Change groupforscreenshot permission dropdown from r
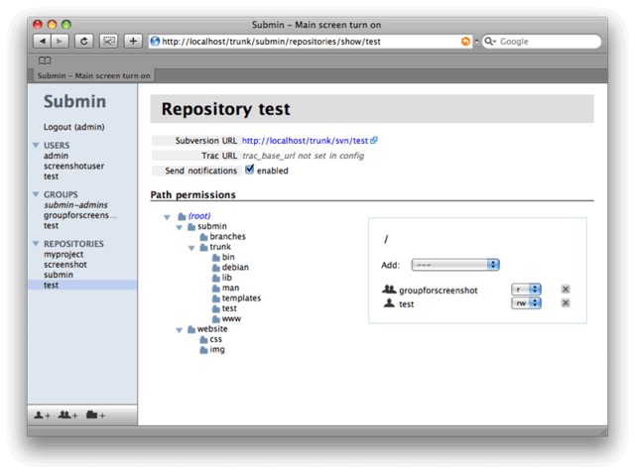Image resolution: width=635 pixels, height=474 pixels. tap(526, 290)
